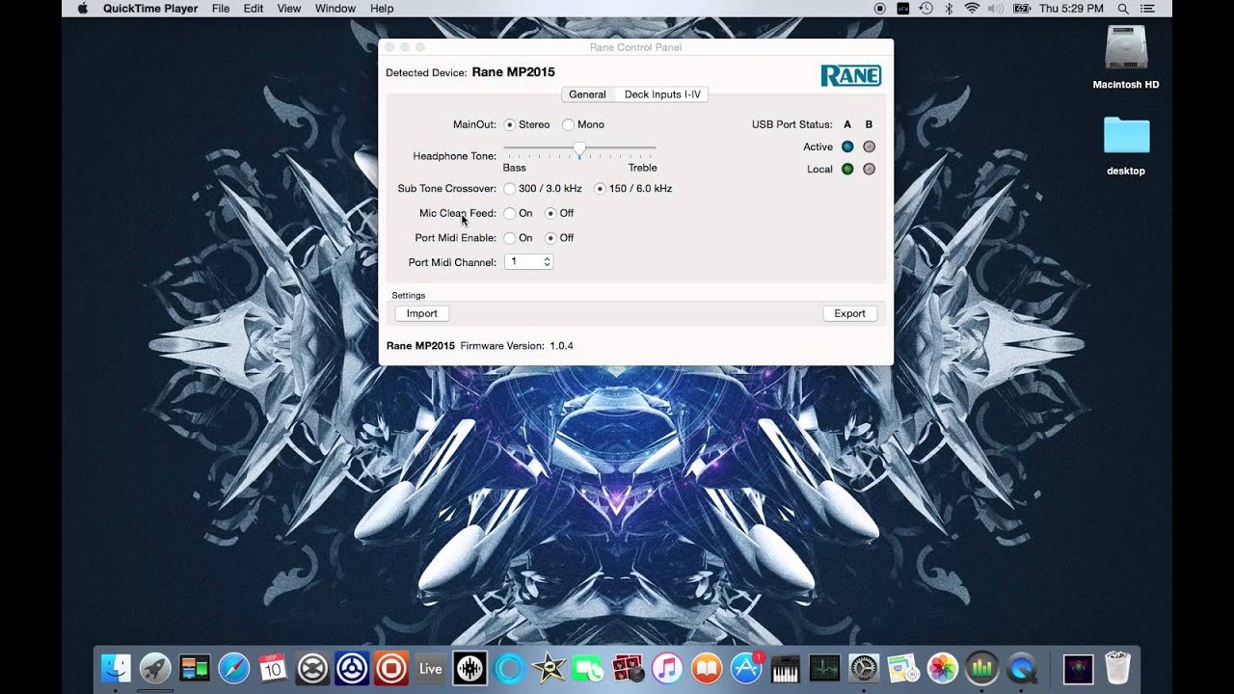Open Mission Control in the dock
This screenshot has width=1234, height=694.
(x=195, y=668)
